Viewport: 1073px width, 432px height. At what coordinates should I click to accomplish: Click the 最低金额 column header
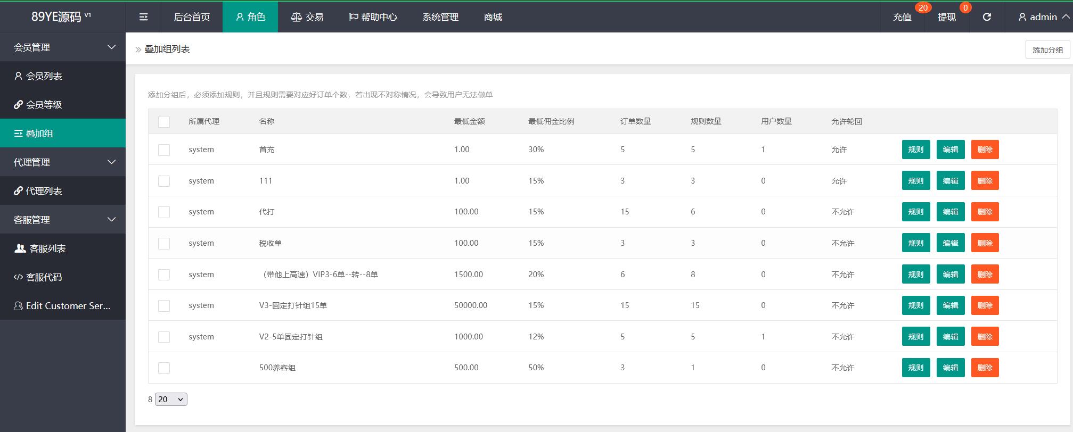(x=469, y=121)
